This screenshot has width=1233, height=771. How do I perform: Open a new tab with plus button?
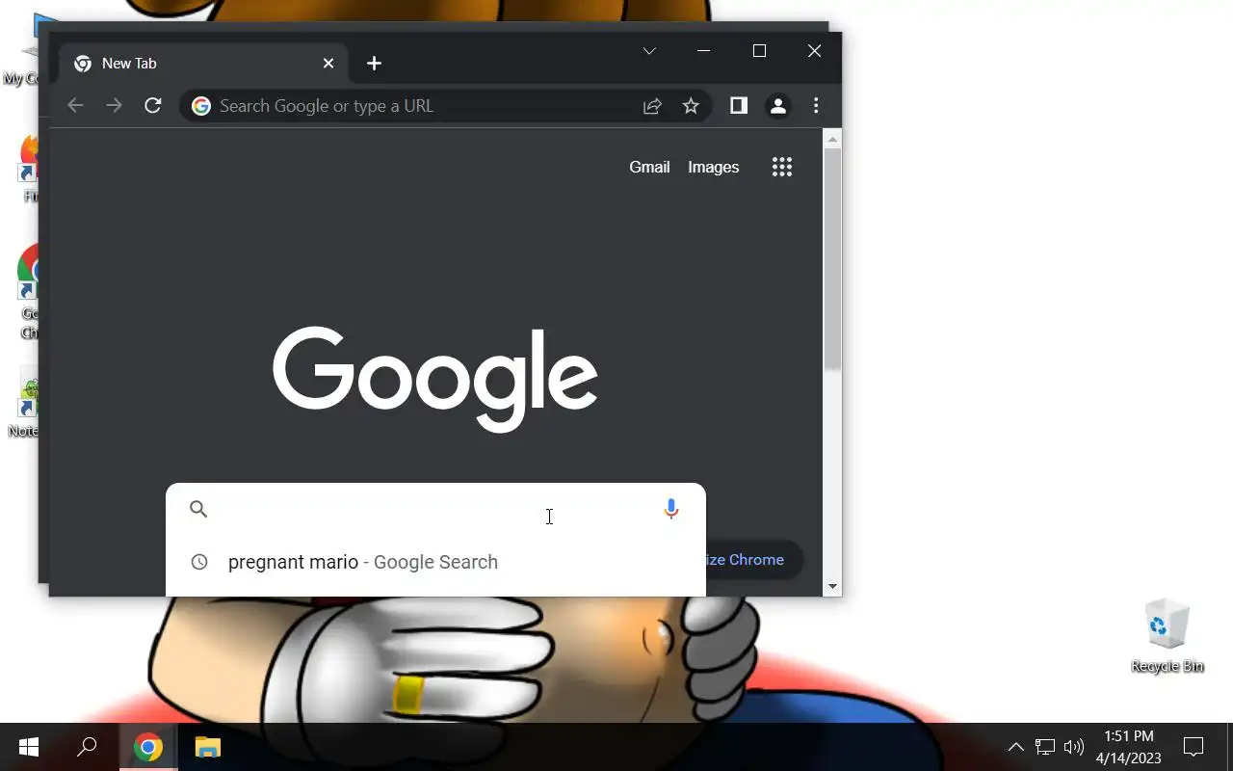[374, 64]
